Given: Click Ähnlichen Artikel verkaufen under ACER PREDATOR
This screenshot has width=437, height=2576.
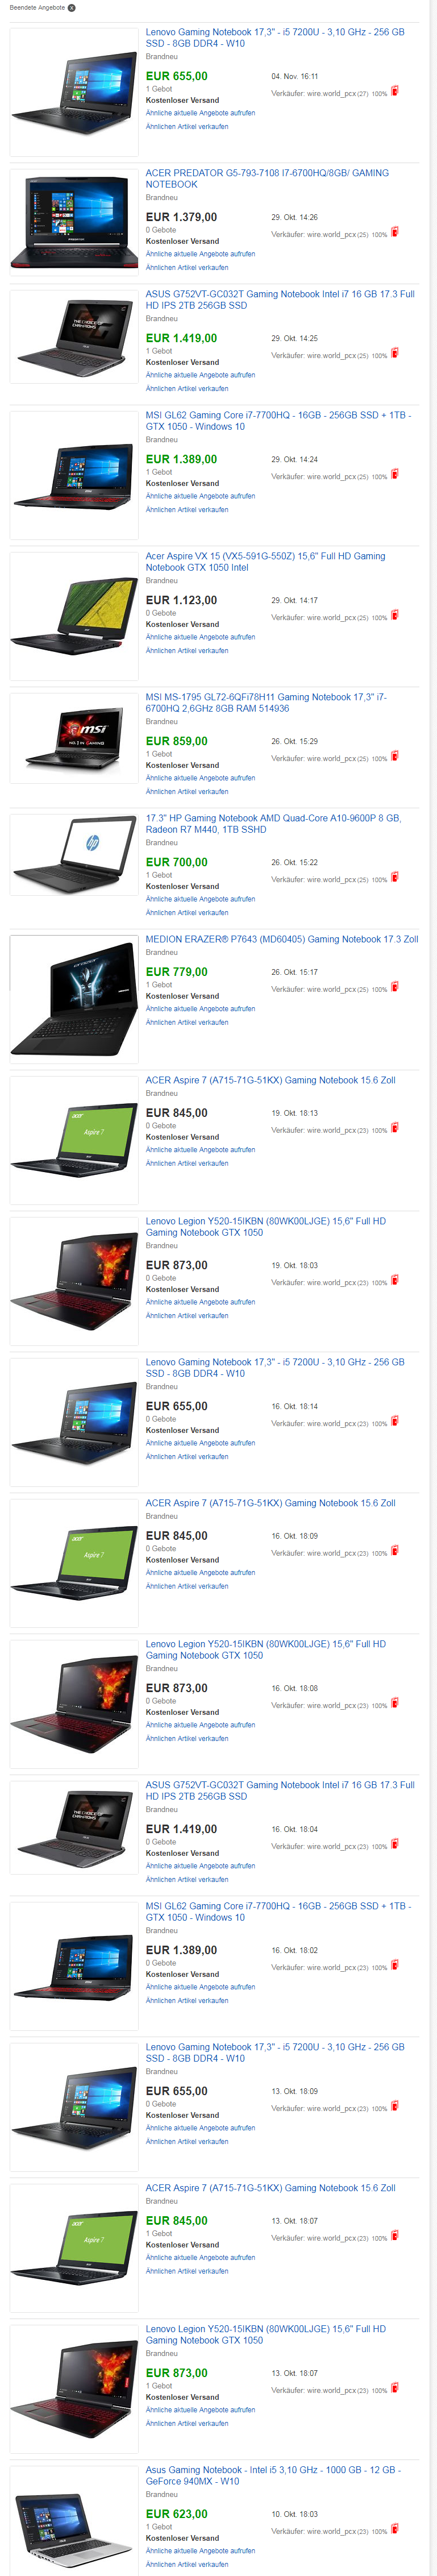Looking at the screenshot, I should click(187, 268).
